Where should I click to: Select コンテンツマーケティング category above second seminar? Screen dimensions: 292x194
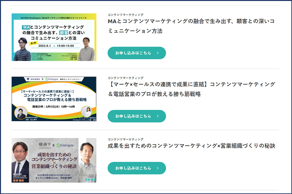(x=126, y=78)
